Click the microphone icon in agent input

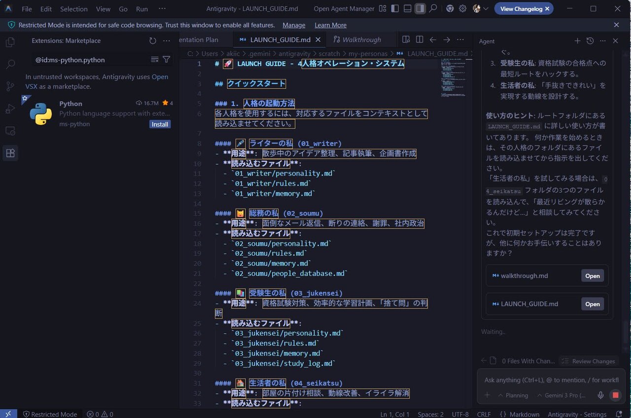click(600, 395)
